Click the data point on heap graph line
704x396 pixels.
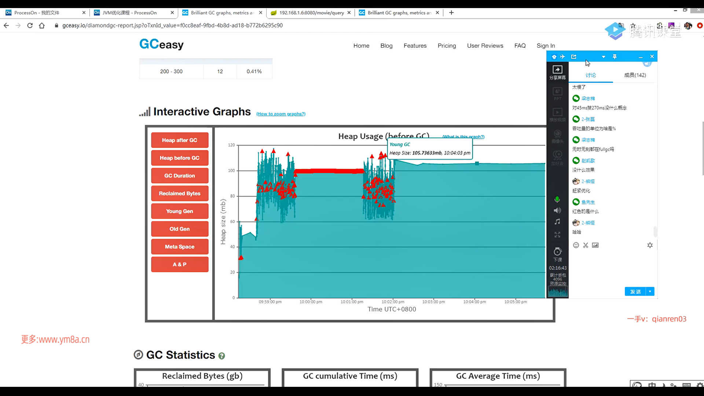477,164
